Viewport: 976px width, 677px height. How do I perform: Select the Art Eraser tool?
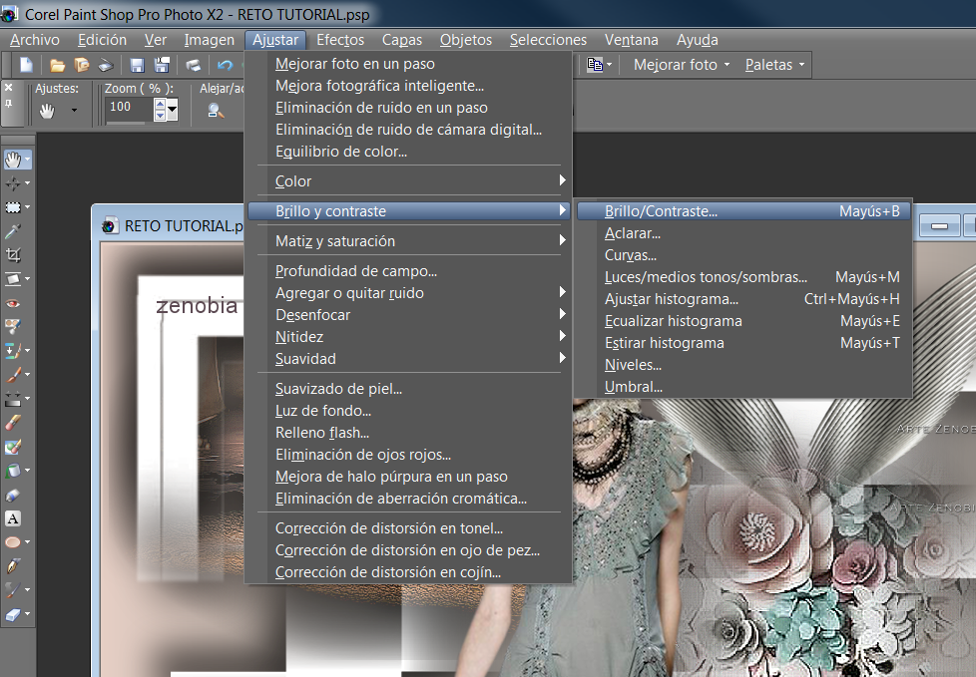tap(12, 614)
